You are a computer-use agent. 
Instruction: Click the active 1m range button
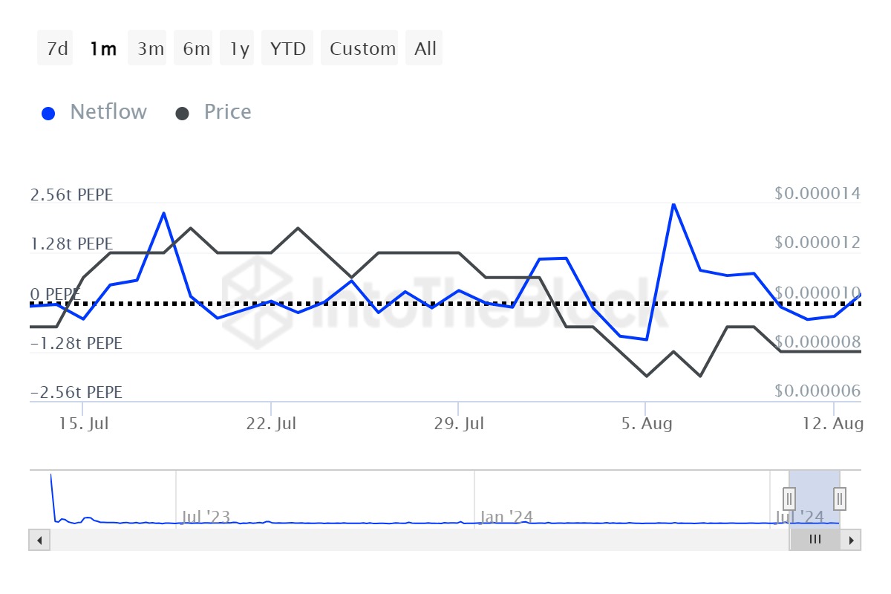tap(103, 49)
